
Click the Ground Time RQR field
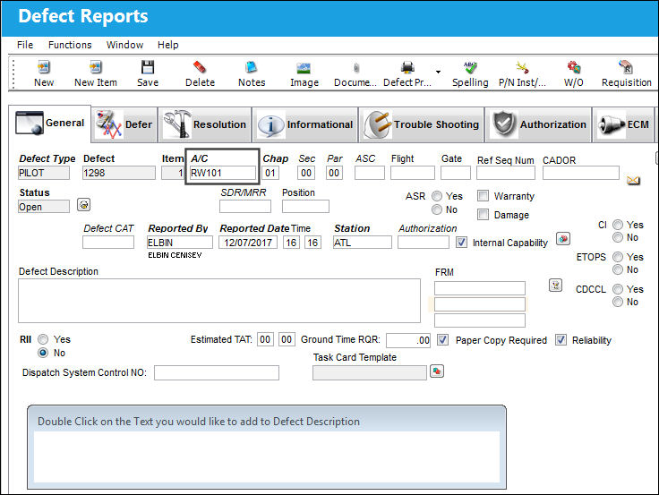tap(408, 340)
